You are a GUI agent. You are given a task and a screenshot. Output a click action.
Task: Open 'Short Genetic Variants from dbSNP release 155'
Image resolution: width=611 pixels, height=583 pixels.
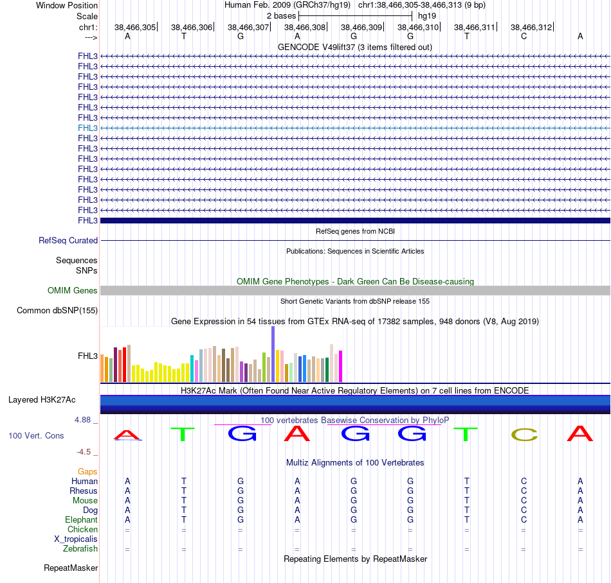pyautogui.click(x=355, y=301)
